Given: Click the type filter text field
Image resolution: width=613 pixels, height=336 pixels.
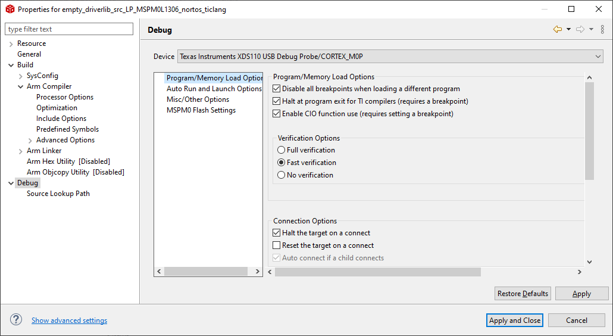Looking at the screenshot, I should [69, 29].
